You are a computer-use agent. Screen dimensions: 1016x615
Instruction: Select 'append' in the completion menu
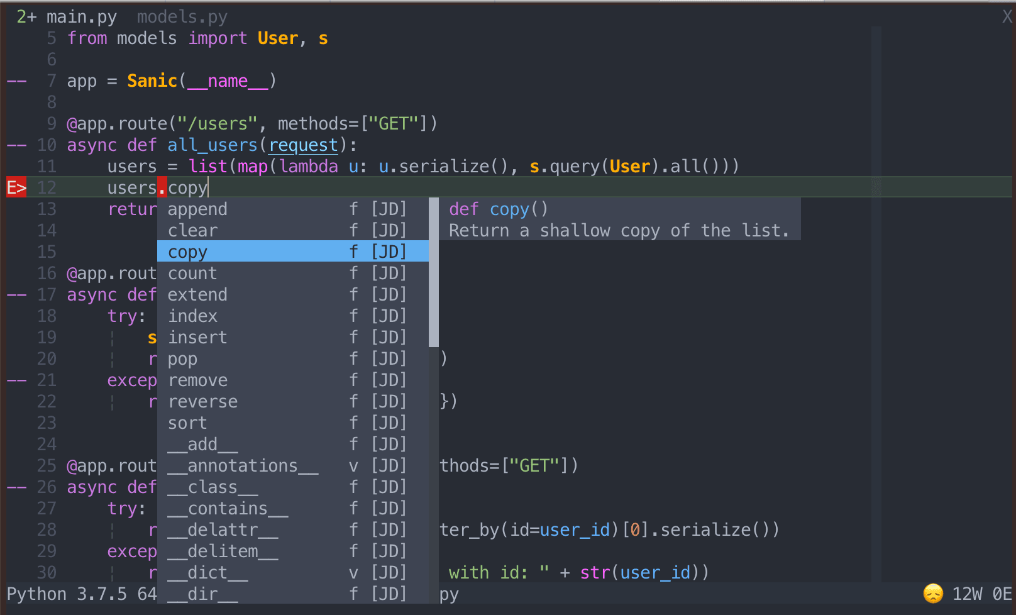pos(197,208)
